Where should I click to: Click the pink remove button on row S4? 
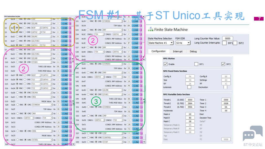[70, 37]
